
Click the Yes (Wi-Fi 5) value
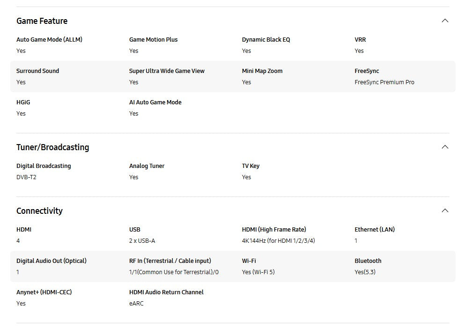point(258,272)
